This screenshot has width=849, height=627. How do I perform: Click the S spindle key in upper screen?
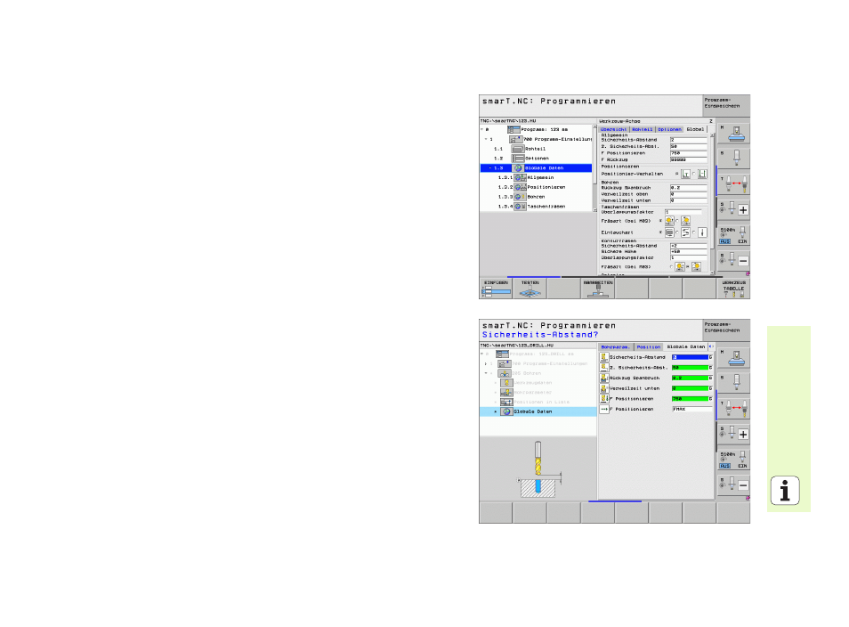[733, 159]
